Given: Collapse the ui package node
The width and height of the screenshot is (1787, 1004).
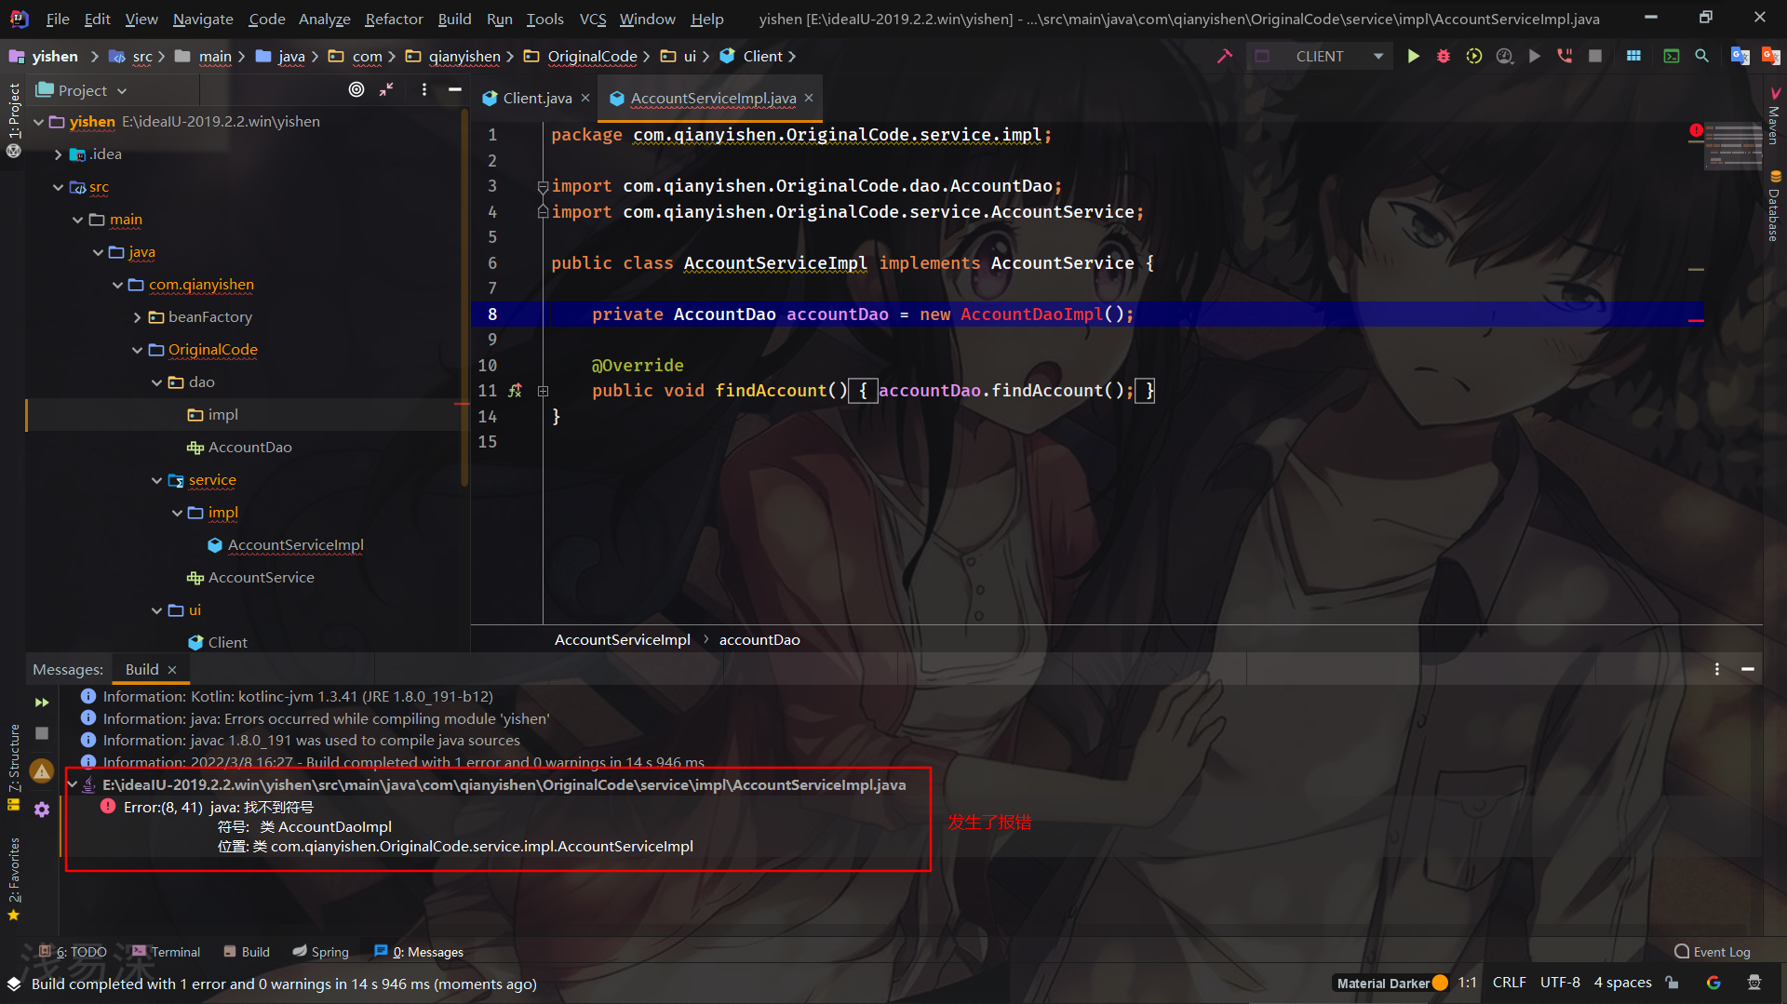Looking at the screenshot, I should click(156, 610).
